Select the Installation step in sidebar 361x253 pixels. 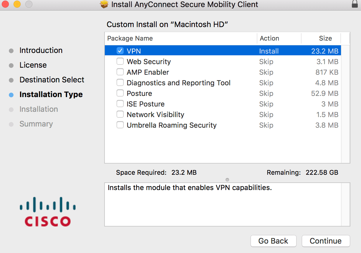39,109
